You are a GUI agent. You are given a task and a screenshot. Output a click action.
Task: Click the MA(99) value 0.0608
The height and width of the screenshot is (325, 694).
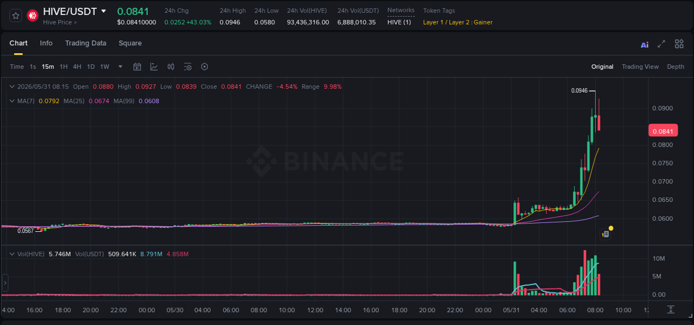point(149,101)
